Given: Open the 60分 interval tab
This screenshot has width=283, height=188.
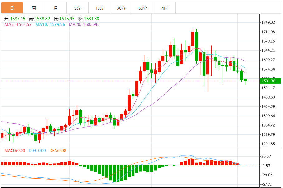Looking at the screenshot, I should tap(143, 8).
